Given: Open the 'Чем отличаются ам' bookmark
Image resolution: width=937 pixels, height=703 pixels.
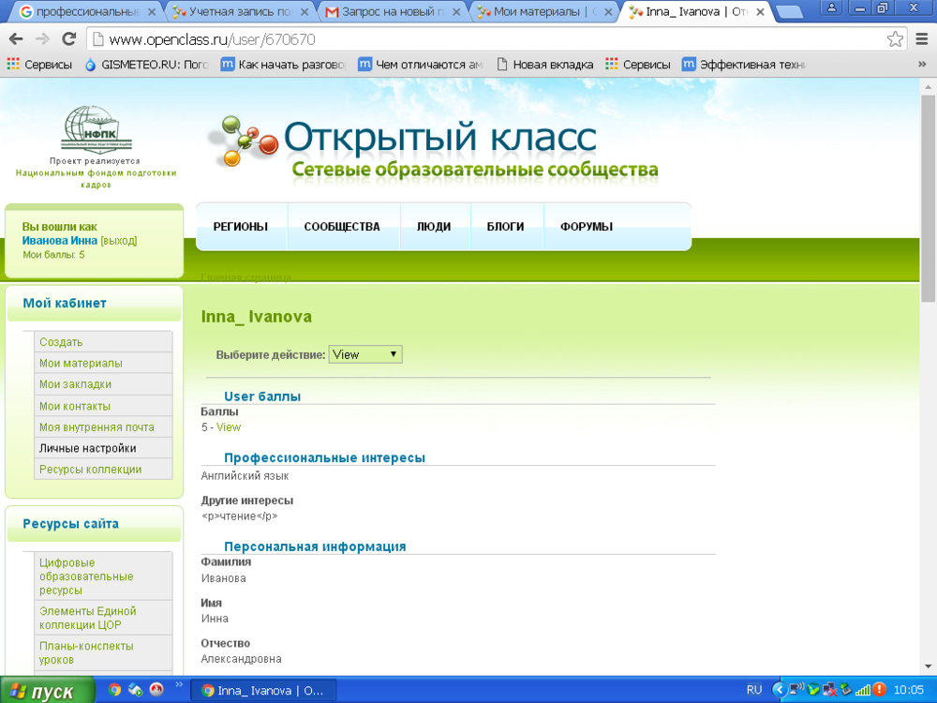Looking at the screenshot, I should [x=420, y=65].
